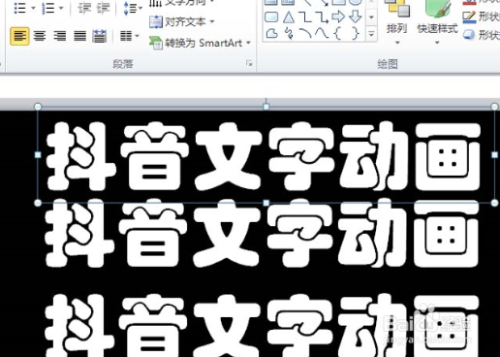Viewport: 500px width, 357px height.
Task: Select the arc shape
Action: pos(305,33)
